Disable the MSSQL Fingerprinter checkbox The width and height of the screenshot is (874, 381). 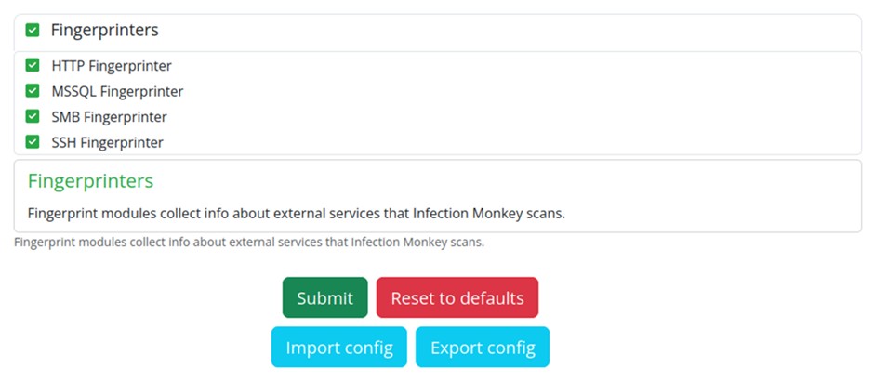[x=33, y=91]
